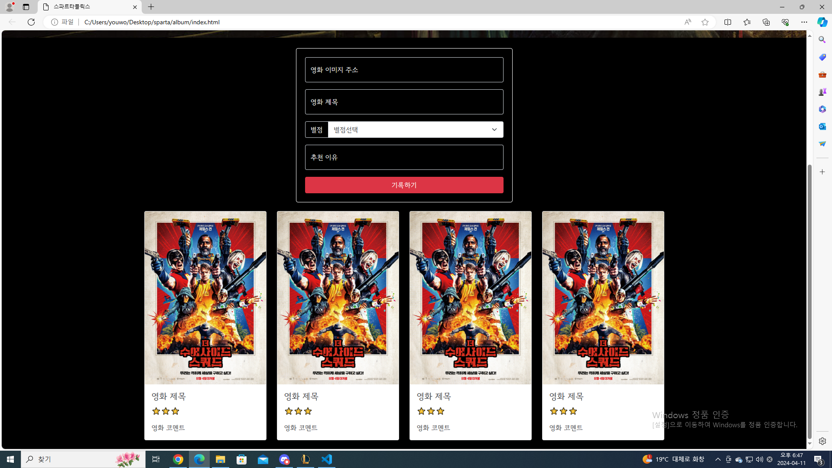The height and width of the screenshot is (468, 832).
Task: Open Visual Studio Code from taskbar
Action: point(327,459)
